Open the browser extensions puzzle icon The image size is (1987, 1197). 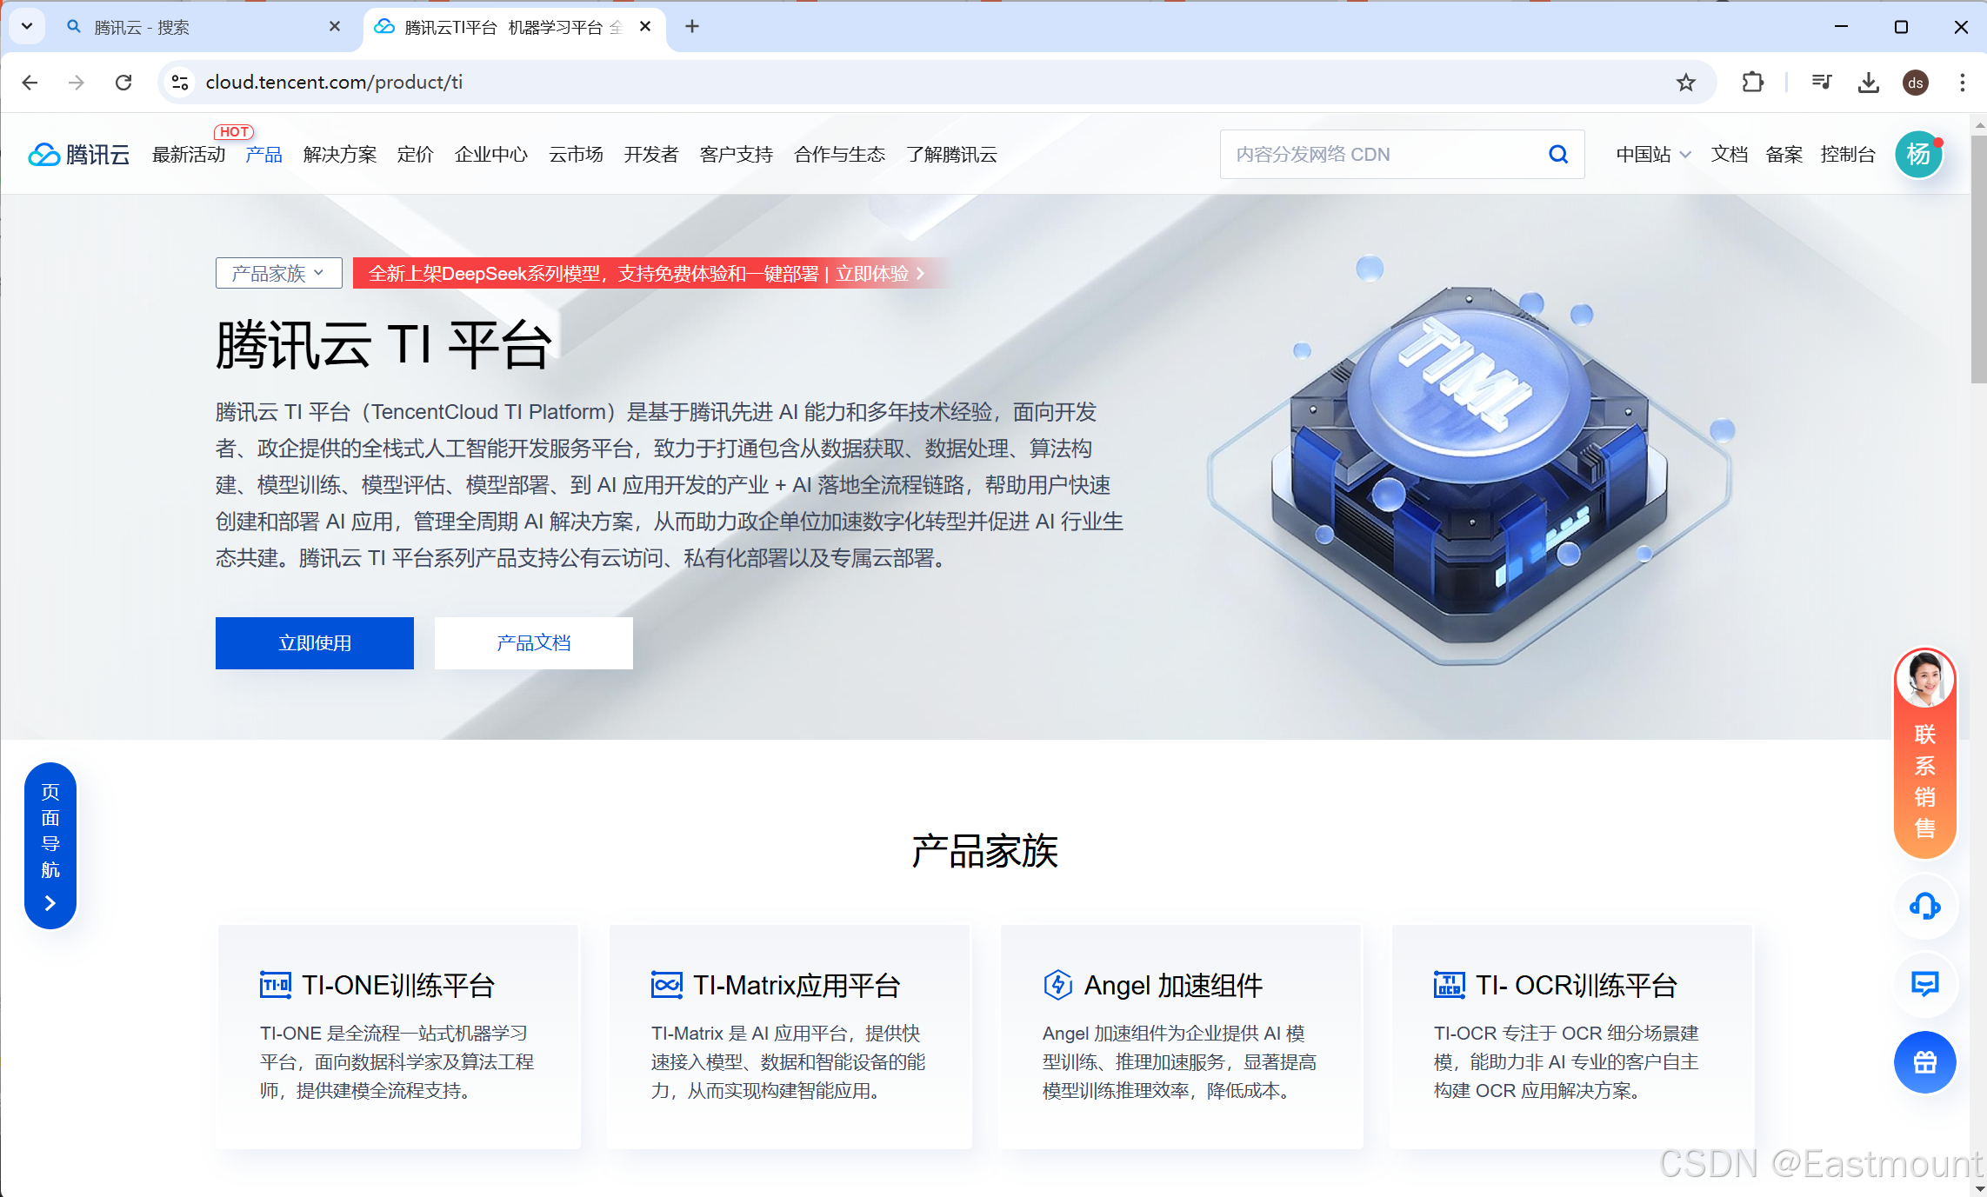(1752, 83)
